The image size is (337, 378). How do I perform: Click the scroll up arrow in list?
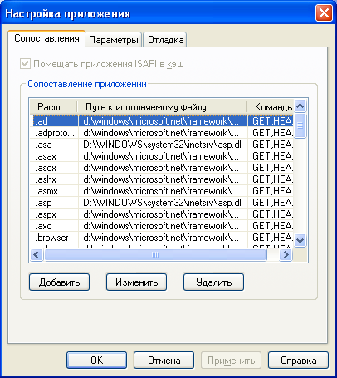[300, 106]
